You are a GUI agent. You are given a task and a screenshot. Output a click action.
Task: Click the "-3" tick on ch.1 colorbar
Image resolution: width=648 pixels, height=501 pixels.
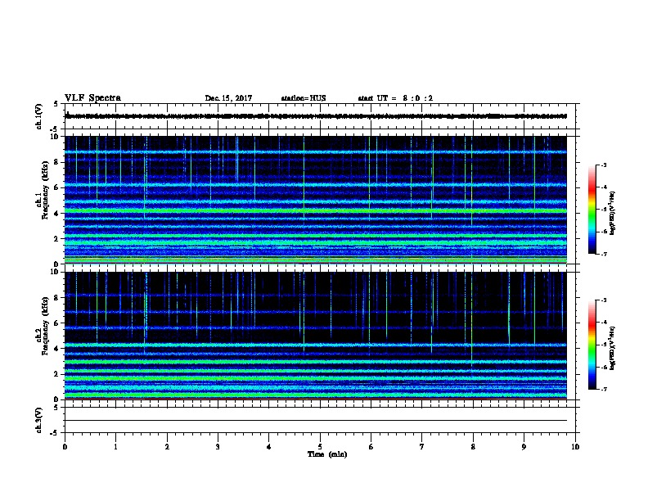(x=604, y=165)
